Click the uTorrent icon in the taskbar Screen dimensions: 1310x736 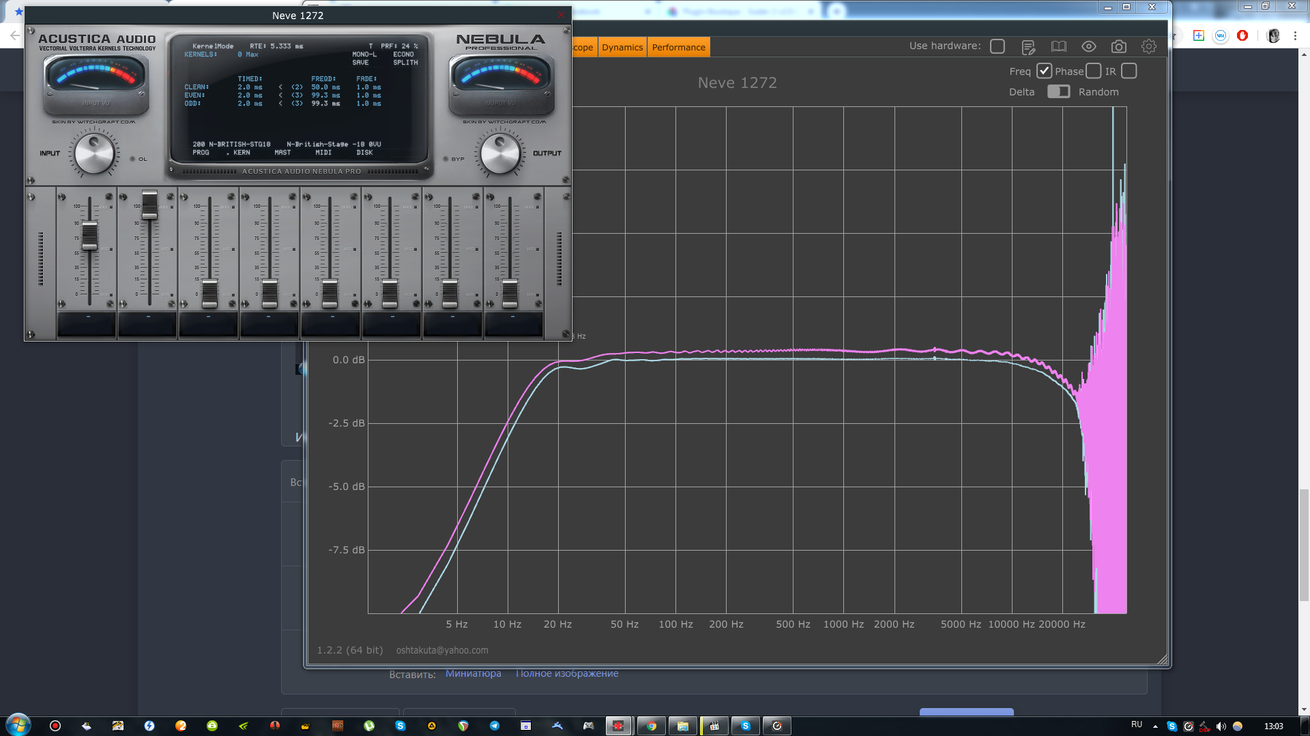point(369,726)
